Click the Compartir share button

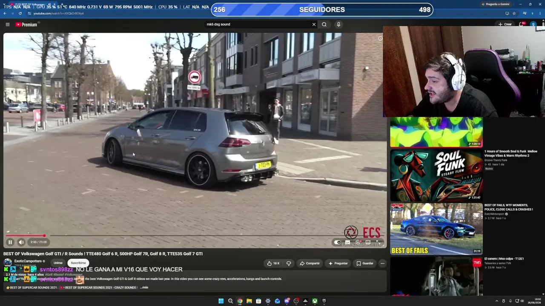[310, 263]
